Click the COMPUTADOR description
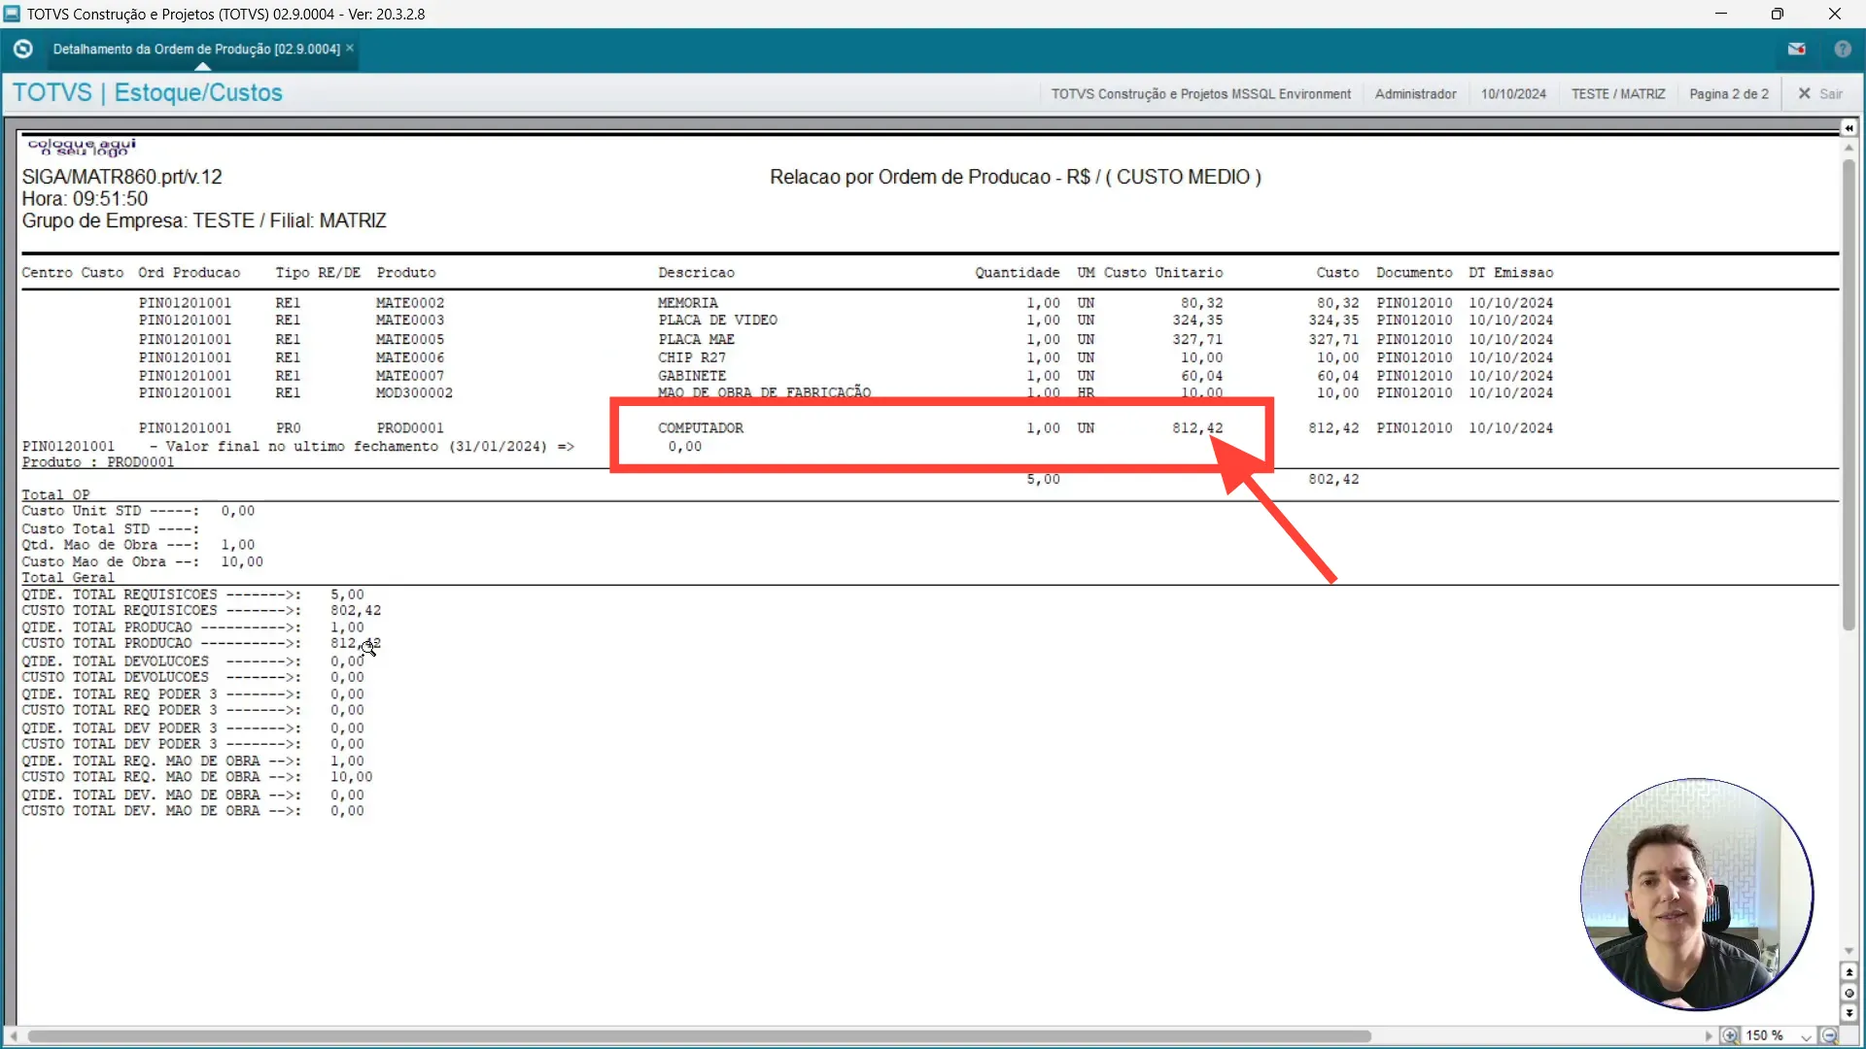 [701, 428]
